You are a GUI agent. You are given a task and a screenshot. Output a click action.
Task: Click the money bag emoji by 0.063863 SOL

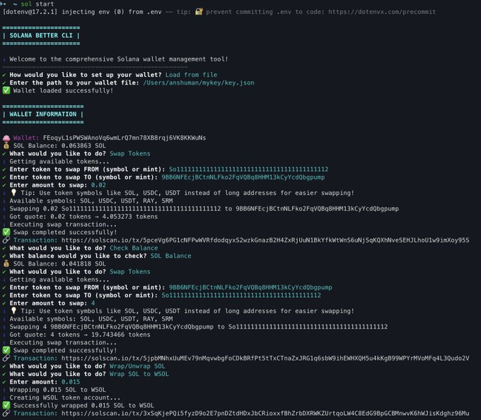click(6, 146)
